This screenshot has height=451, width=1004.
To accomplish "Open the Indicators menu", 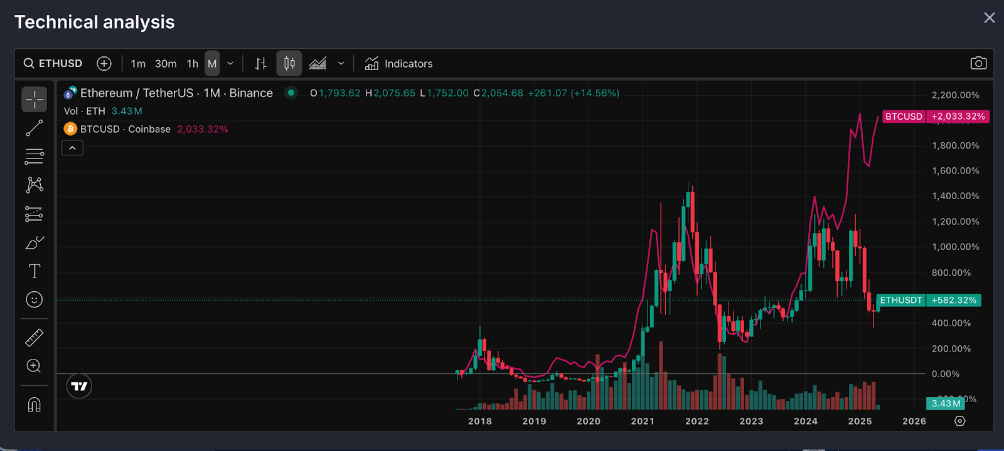I will [399, 64].
